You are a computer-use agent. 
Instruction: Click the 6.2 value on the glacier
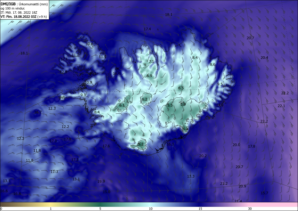click(x=145, y=99)
